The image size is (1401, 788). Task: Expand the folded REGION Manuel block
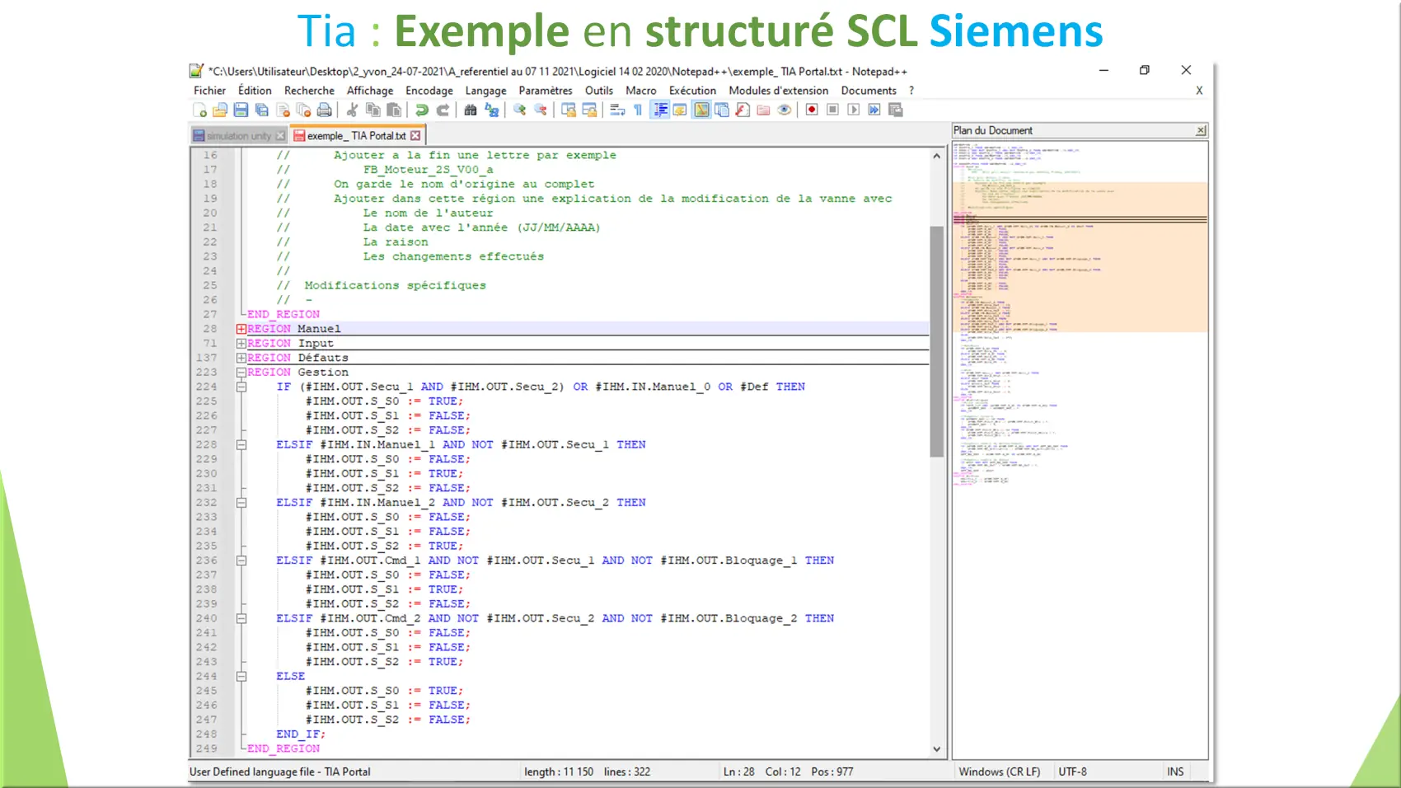pyautogui.click(x=241, y=329)
